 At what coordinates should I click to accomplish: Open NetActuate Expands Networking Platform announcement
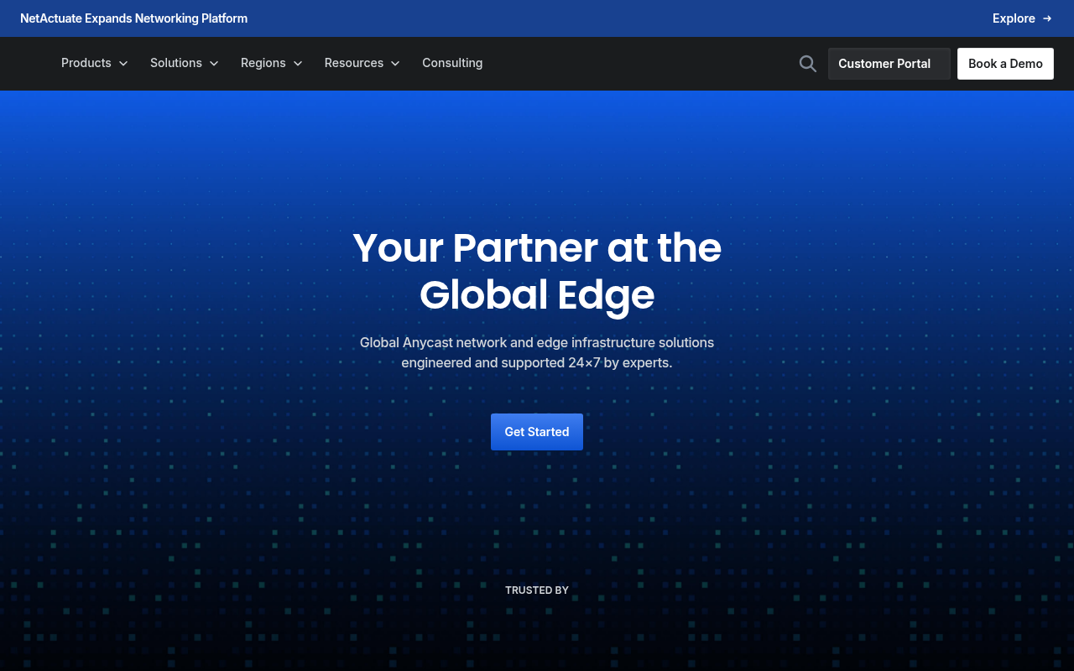[134, 18]
